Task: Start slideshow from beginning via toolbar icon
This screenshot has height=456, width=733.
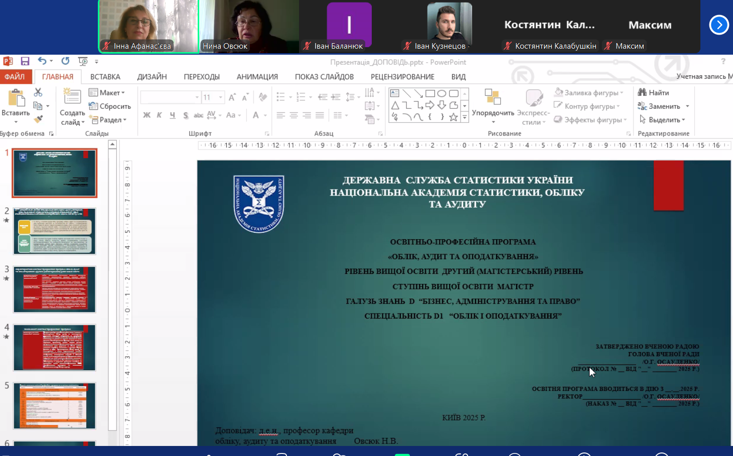Action: pyautogui.click(x=83, y=61)
